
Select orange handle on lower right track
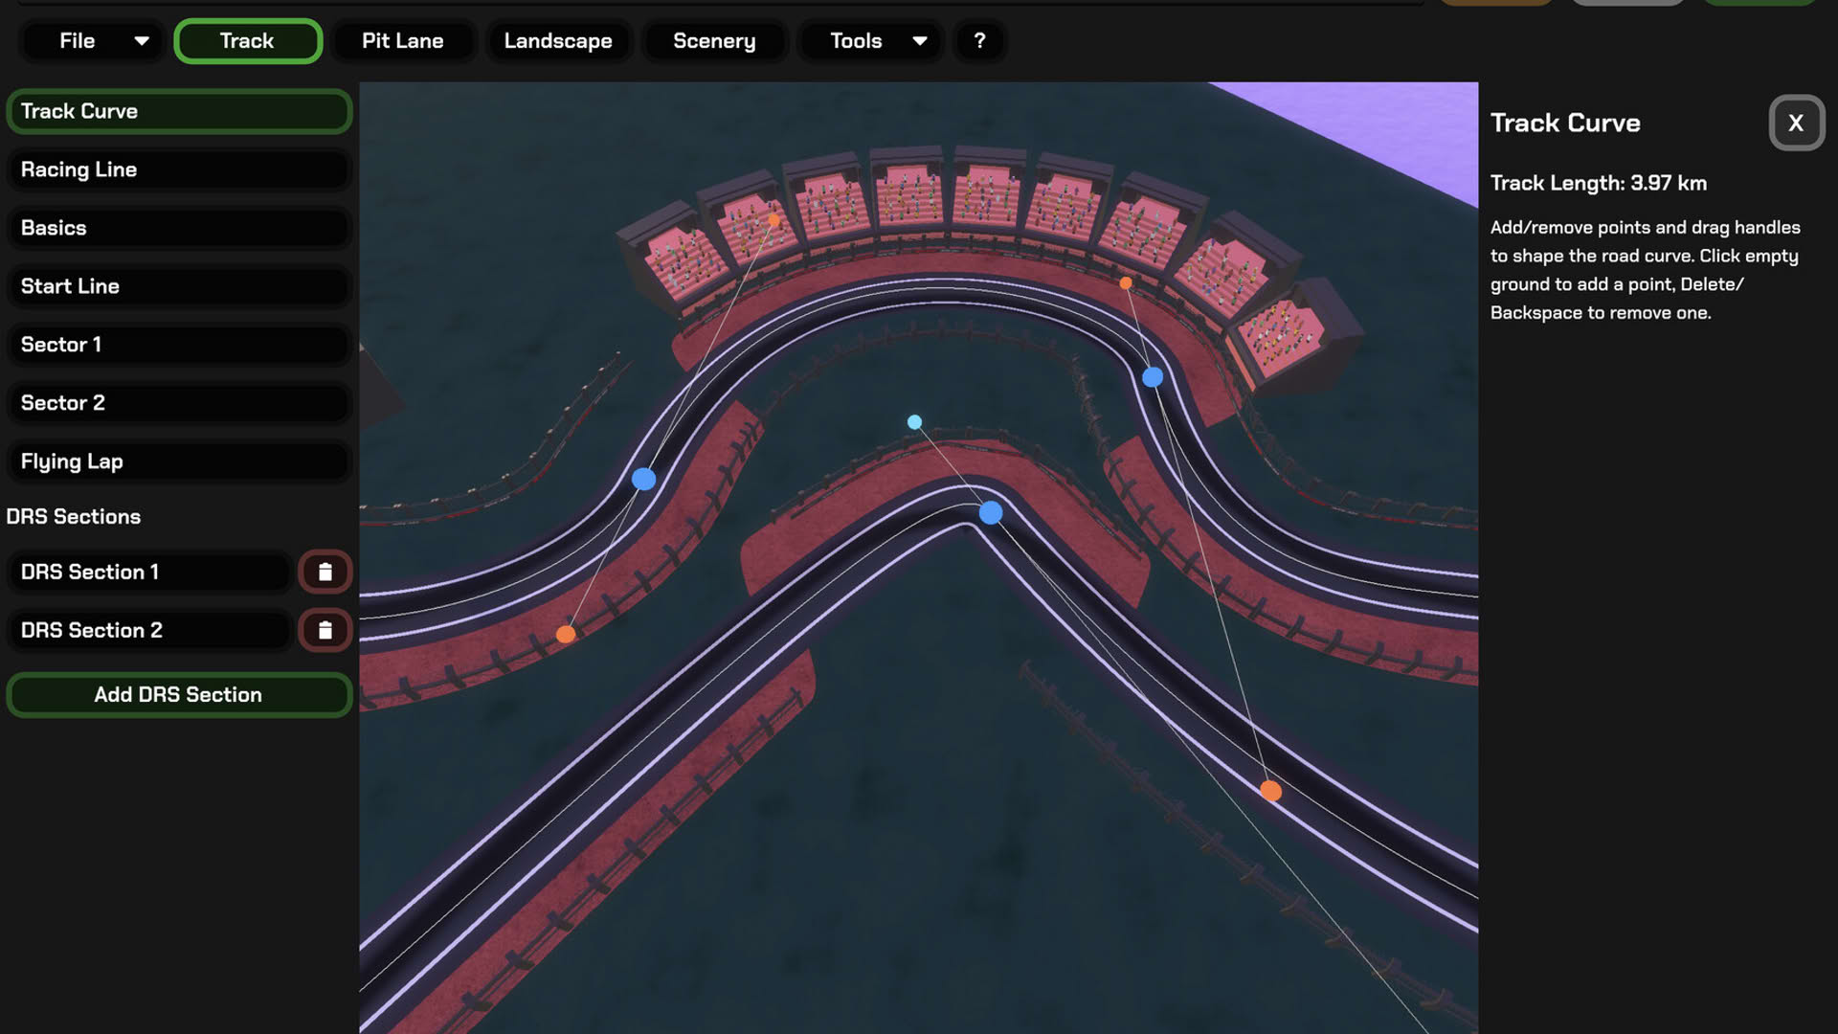click(x=1270, y=791)
